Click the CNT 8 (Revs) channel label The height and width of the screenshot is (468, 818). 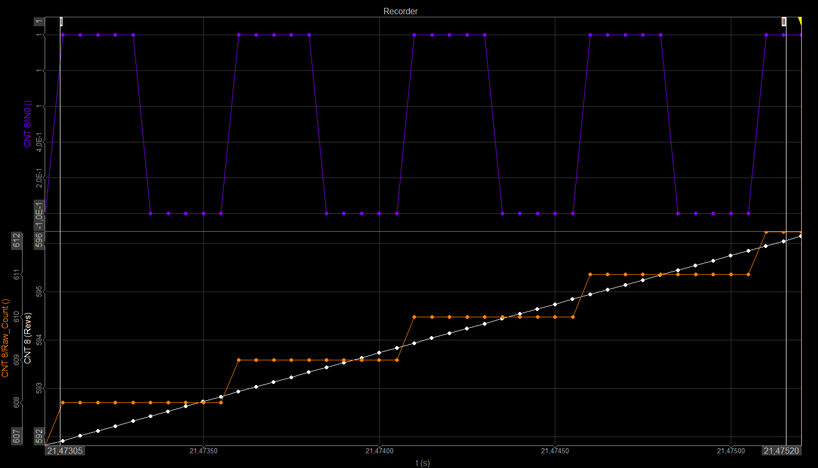(x=28, y=338)
